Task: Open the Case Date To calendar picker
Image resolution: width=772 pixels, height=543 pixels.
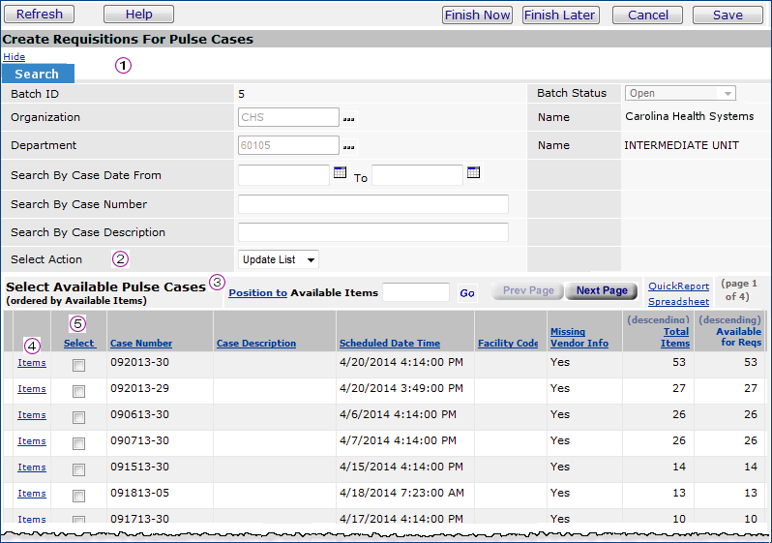Action: tap(473, 173)
